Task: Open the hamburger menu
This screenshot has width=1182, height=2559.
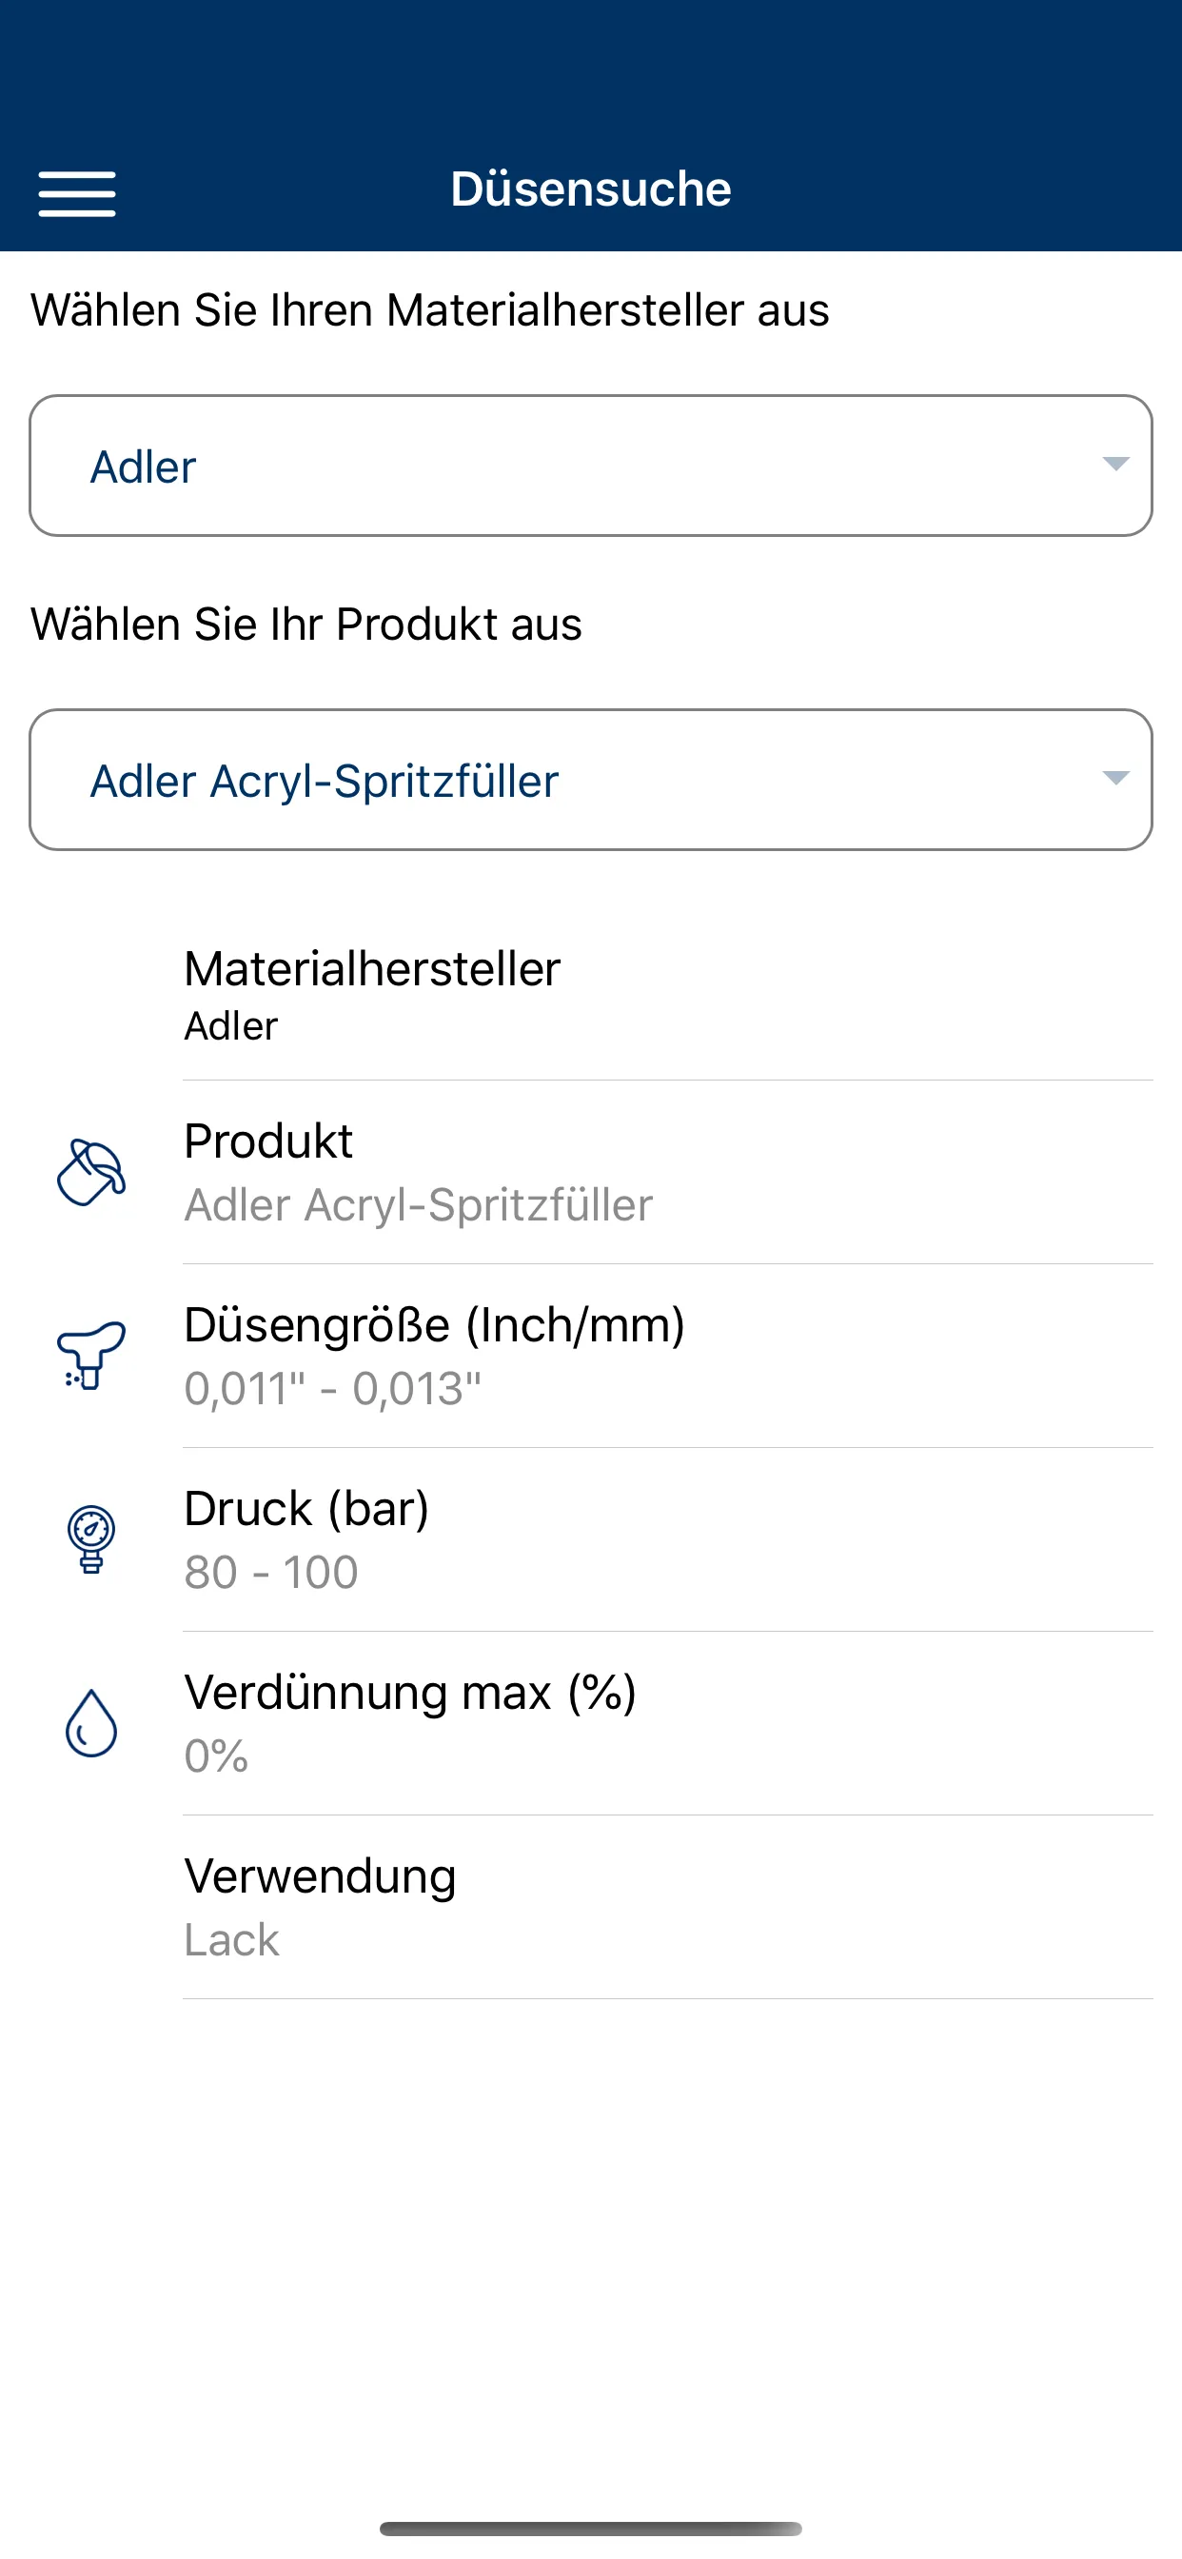Action: (x=76, y=192)
